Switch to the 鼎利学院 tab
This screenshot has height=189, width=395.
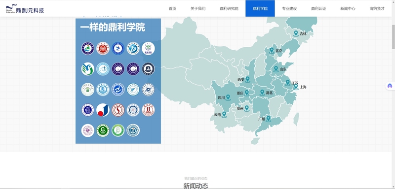(260, 8)
